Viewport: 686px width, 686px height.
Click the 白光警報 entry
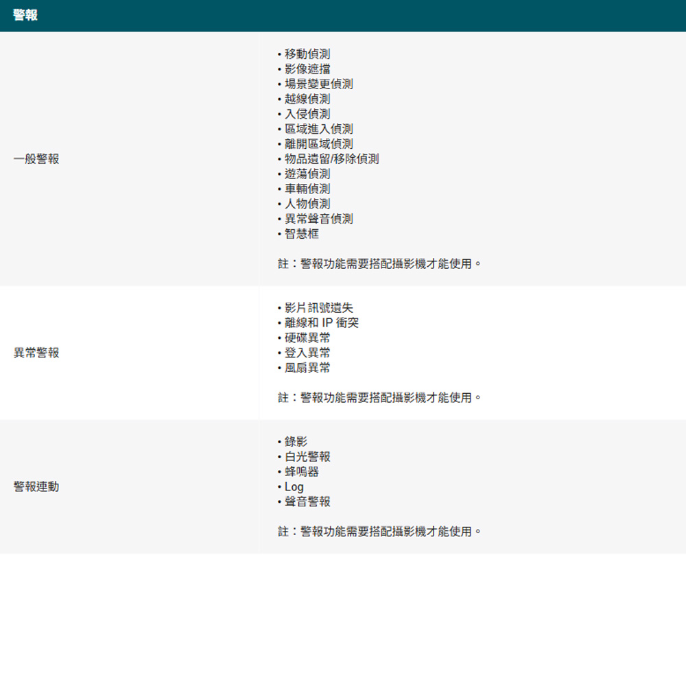point(307,457)
